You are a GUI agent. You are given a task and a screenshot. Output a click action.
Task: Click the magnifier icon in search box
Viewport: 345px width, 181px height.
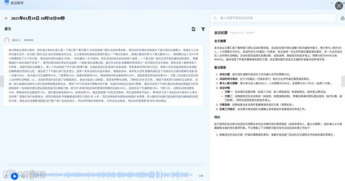click(x=215, y=18)
